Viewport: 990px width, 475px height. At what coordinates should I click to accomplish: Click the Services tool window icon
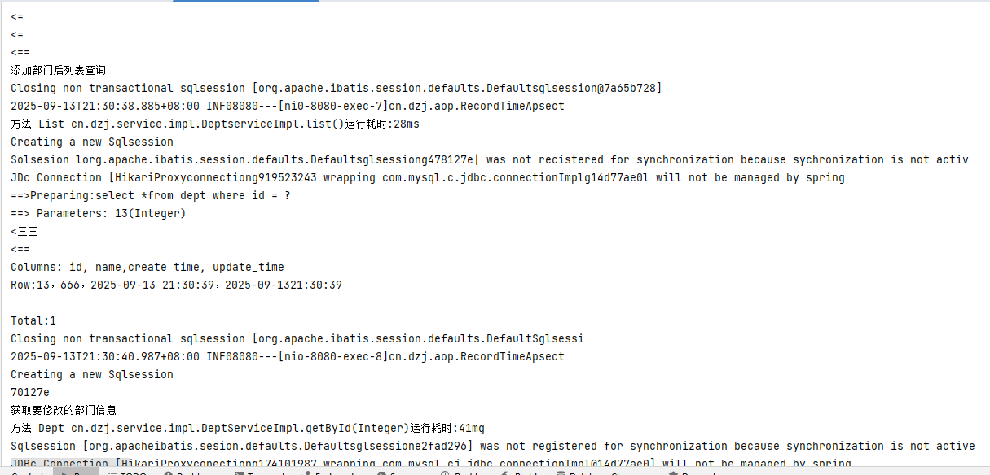point(379,473)
